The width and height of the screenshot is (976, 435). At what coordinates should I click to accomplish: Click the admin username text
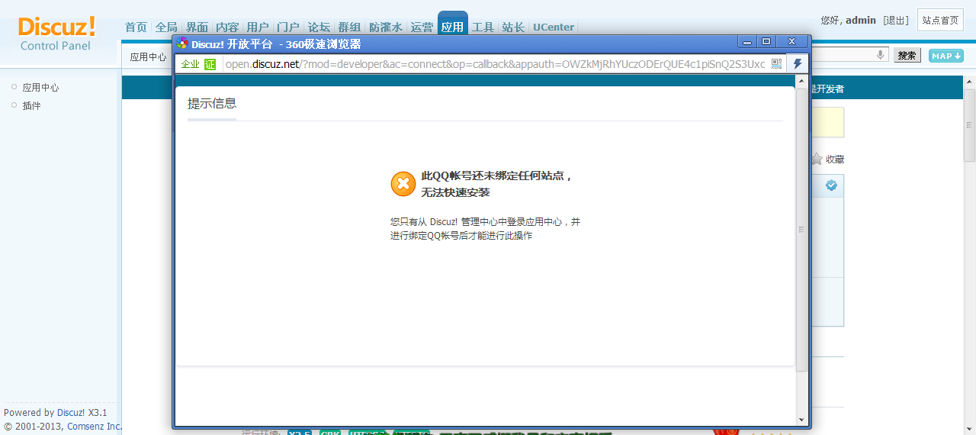(861, 21)
